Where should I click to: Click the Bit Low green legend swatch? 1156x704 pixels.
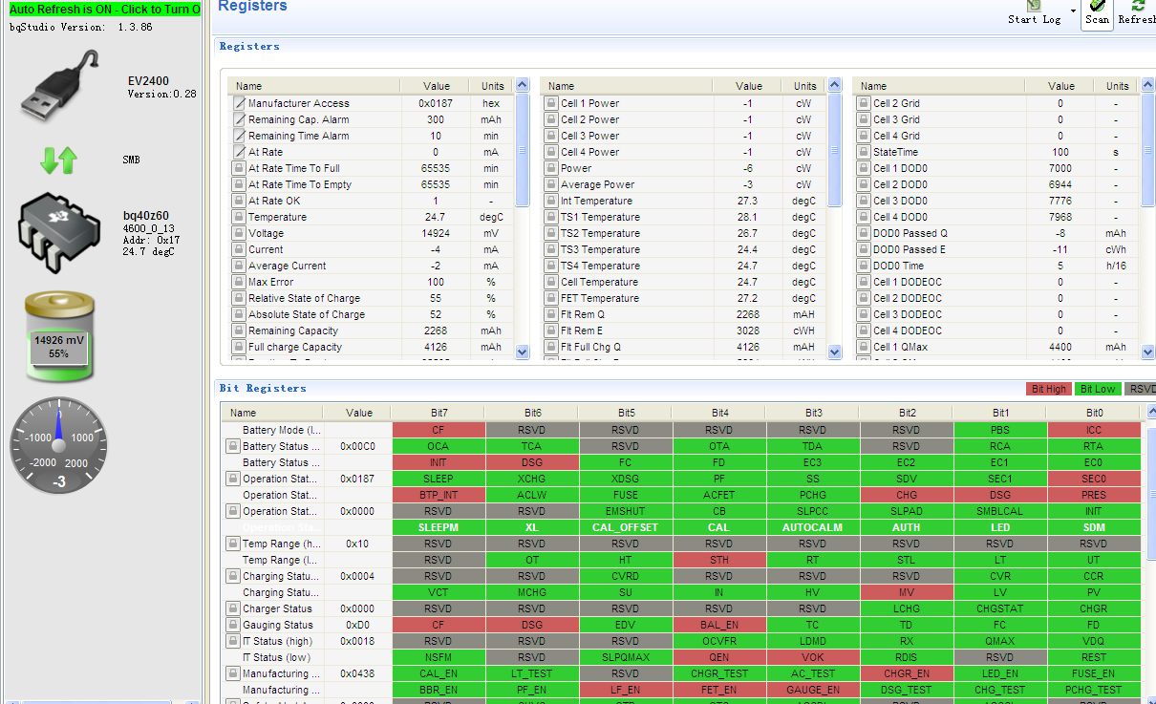point(1098,389)
